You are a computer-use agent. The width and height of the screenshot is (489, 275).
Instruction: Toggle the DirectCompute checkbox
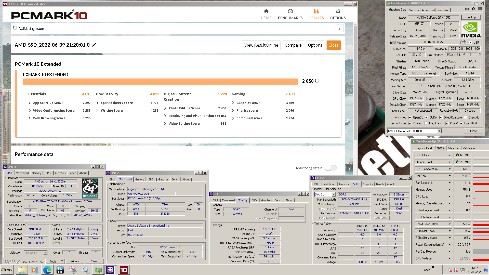[441, 117]
